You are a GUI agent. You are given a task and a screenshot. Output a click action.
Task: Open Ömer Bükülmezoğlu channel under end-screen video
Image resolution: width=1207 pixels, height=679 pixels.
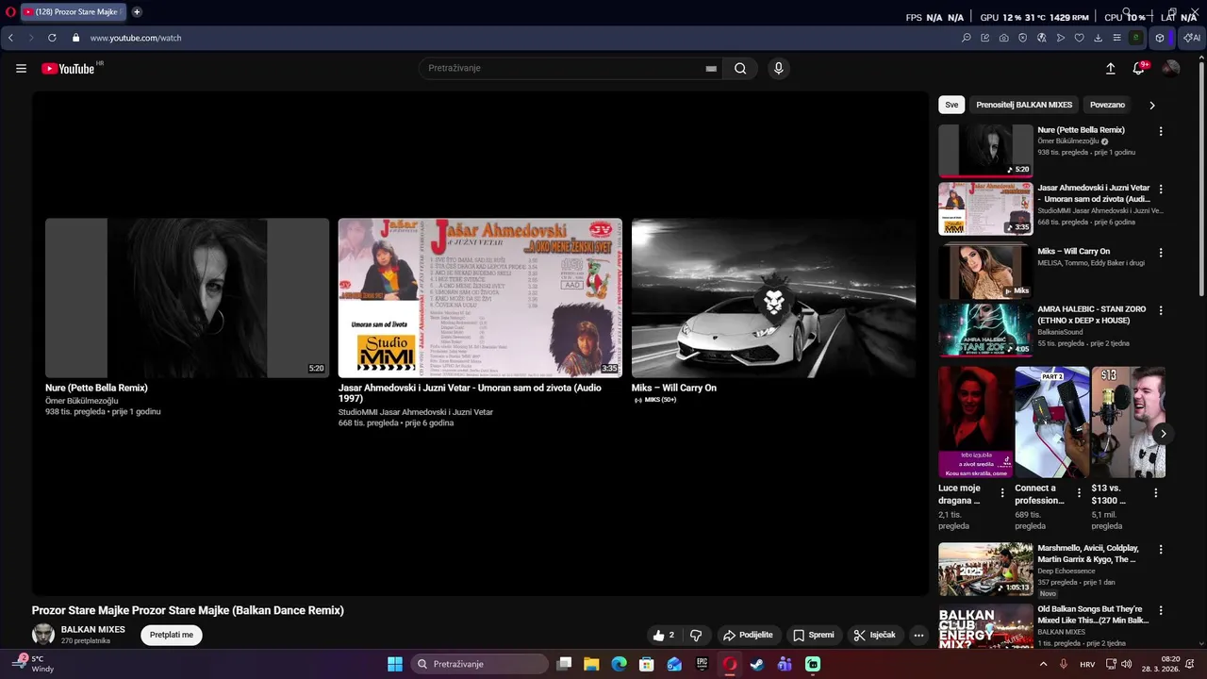coord(82,400)
